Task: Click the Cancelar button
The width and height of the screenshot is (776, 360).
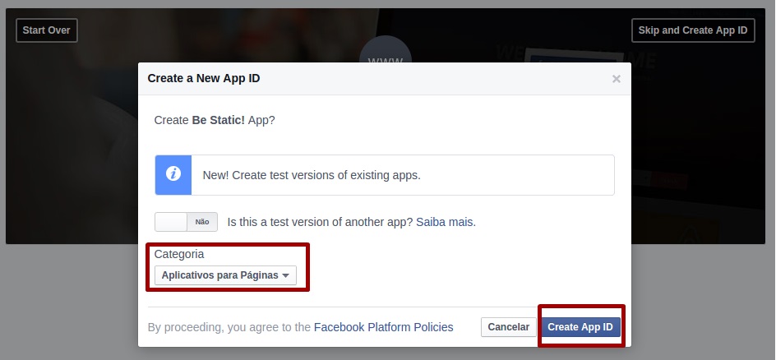Action: click(508, 327)
